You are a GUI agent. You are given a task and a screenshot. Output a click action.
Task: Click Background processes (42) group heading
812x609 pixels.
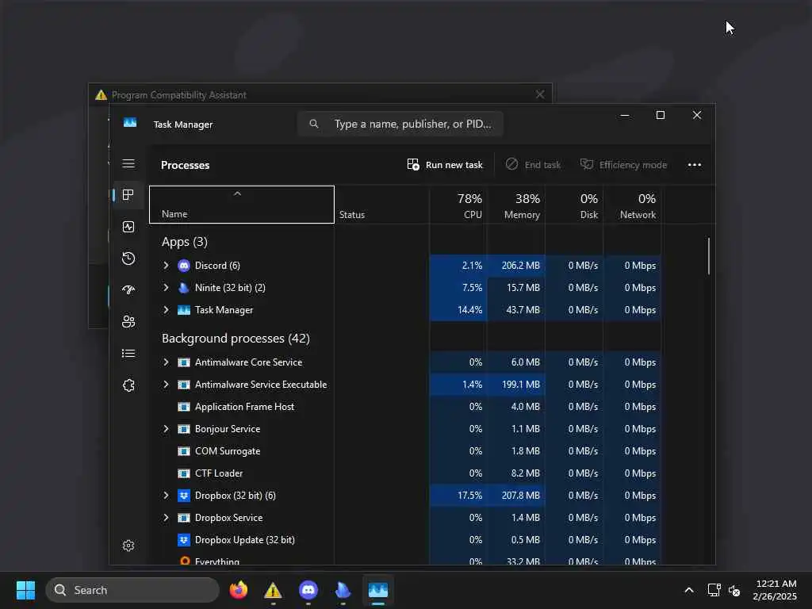pos(236,338)
